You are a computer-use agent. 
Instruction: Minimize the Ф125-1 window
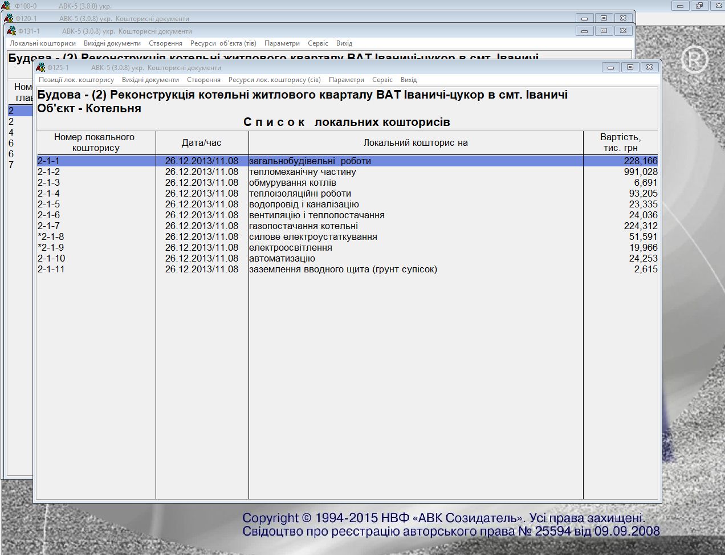(610, 67)
